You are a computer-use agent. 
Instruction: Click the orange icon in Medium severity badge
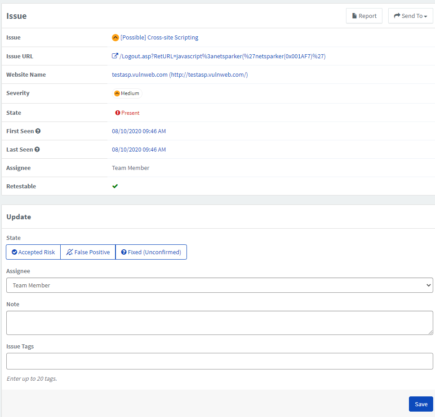click(117, 93)
